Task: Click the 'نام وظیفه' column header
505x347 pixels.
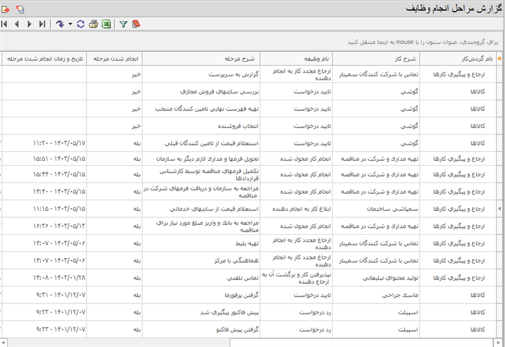Action: 295,59
